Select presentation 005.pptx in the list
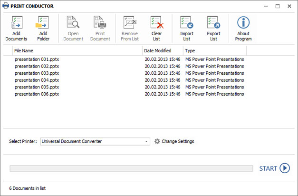This screenshot has width=298, height=196. (37, 87)
